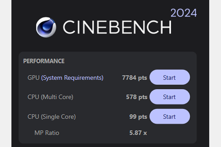Click the CPU (Single Core) label
Image resolution: width=221 pixels, height=147 pixels.
pyautogui.click(x=52, y=116)
